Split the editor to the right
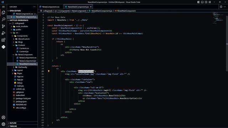 tap(221, 7)
